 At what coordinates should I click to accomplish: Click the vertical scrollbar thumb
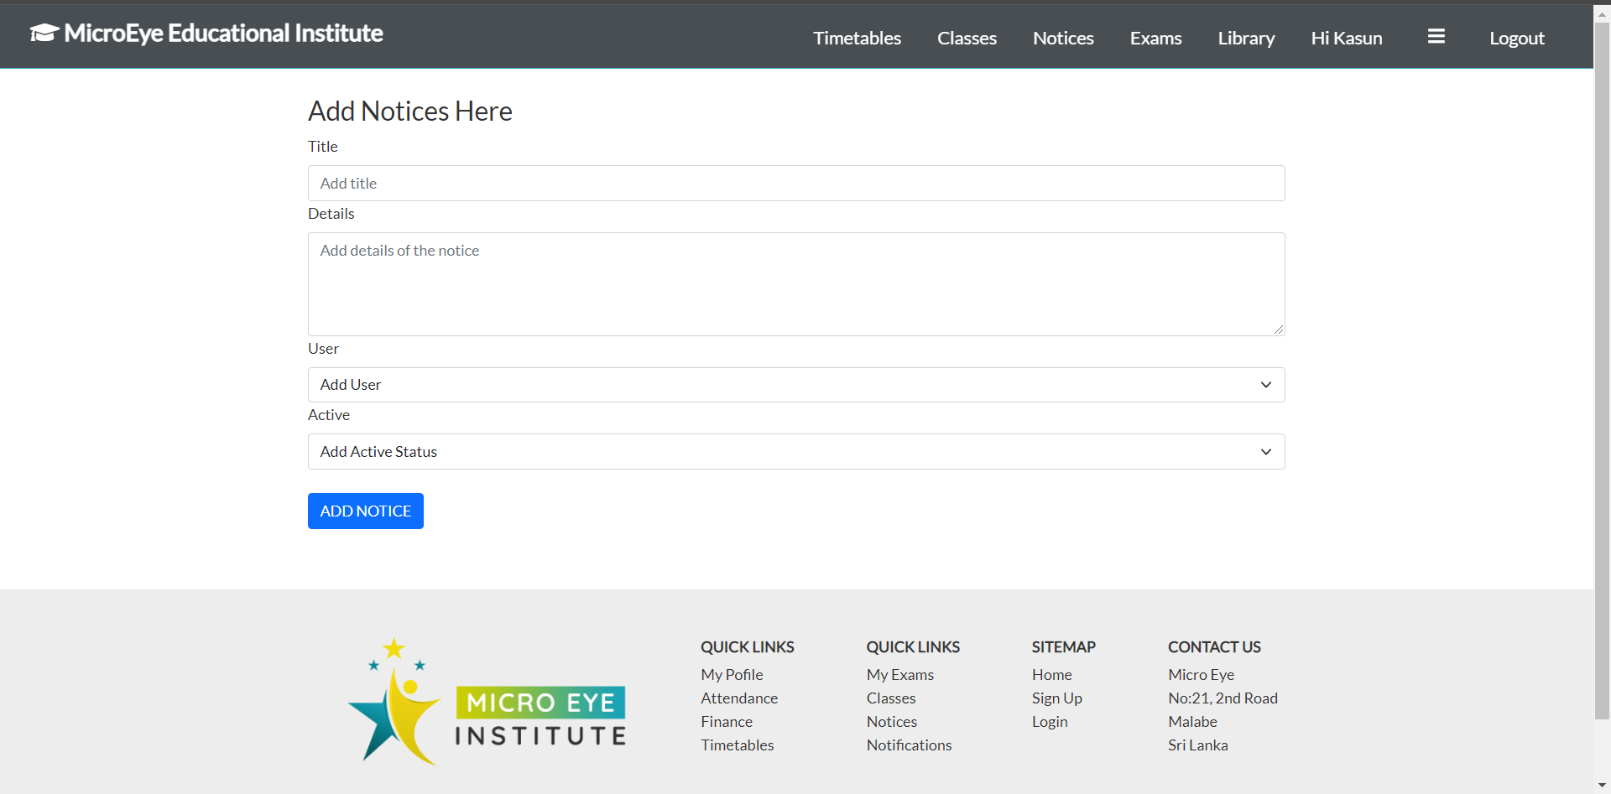coord(1602,370)
